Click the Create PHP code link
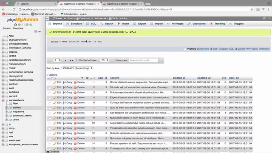 [247, 49]
